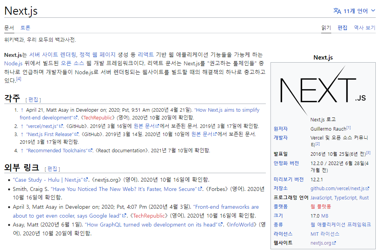Open the Rust language link in infobox
The height and width of the screenshot is (252, 380).
364,198
